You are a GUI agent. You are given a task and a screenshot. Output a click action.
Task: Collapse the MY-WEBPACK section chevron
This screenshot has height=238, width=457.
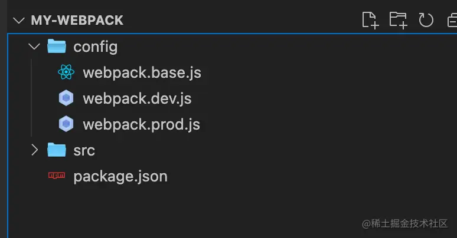coord(19,20)
